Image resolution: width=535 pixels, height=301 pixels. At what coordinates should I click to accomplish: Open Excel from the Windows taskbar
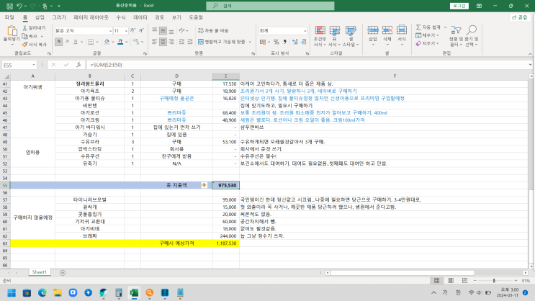pos(132,292)
